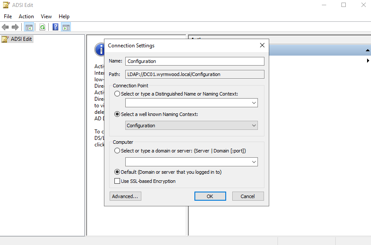
Task: Open the Distinguished Name combo box dropdown
Action: tap(254, 103)
